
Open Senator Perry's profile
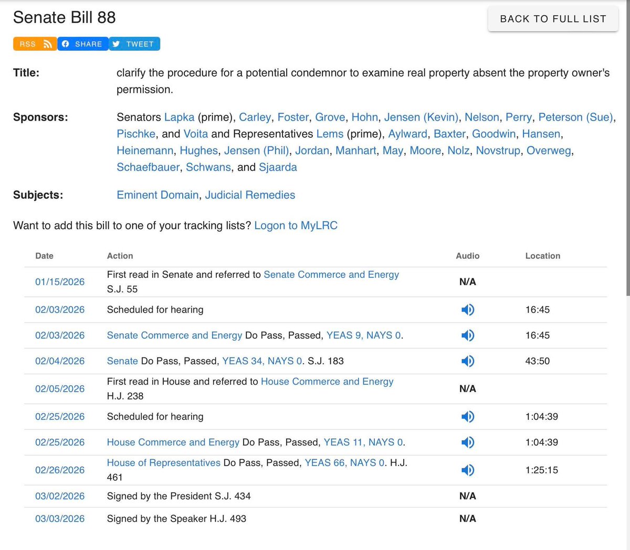click(x=519, y=117)
